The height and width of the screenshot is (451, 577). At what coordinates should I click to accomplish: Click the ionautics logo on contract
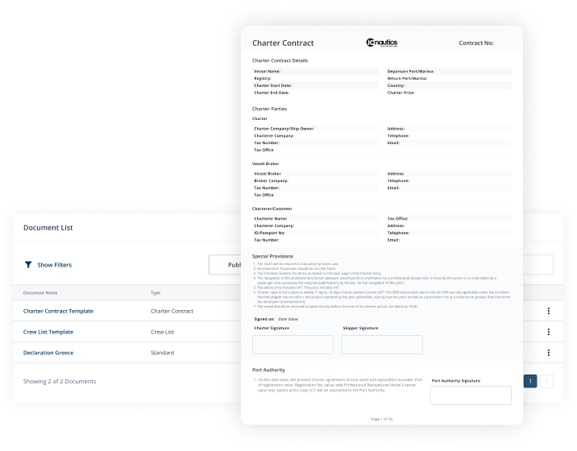point(382,43)
